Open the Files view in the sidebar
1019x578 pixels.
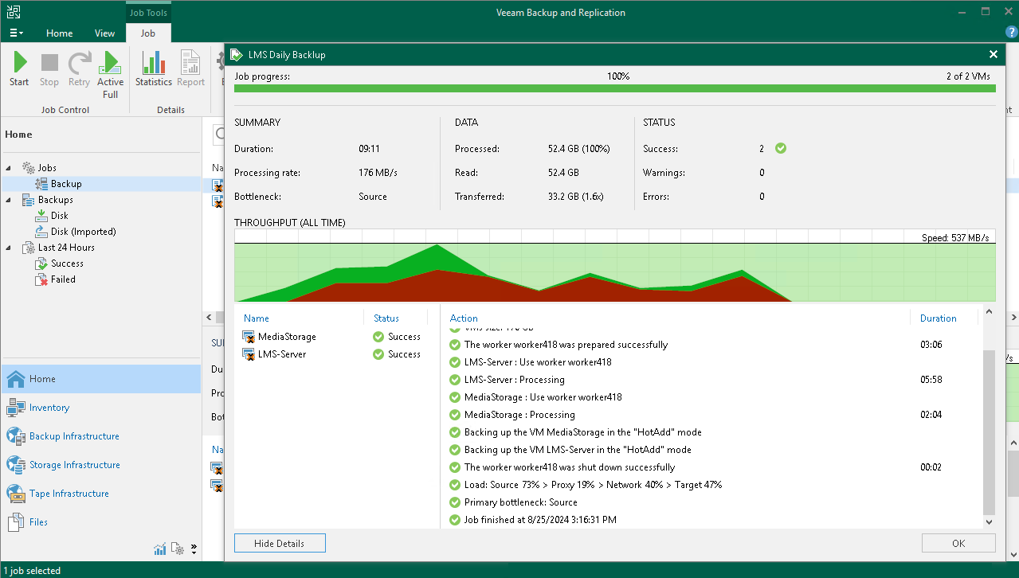click(100, 522)
